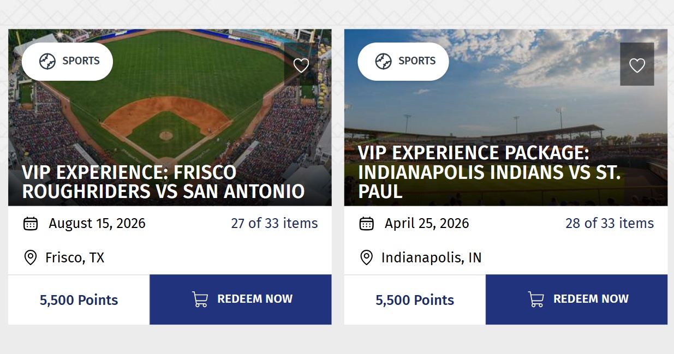Click the shopping cart icon on the Indianapolis redeem button
The height and width of the screenshot is (354, 674).
point(536,299)
